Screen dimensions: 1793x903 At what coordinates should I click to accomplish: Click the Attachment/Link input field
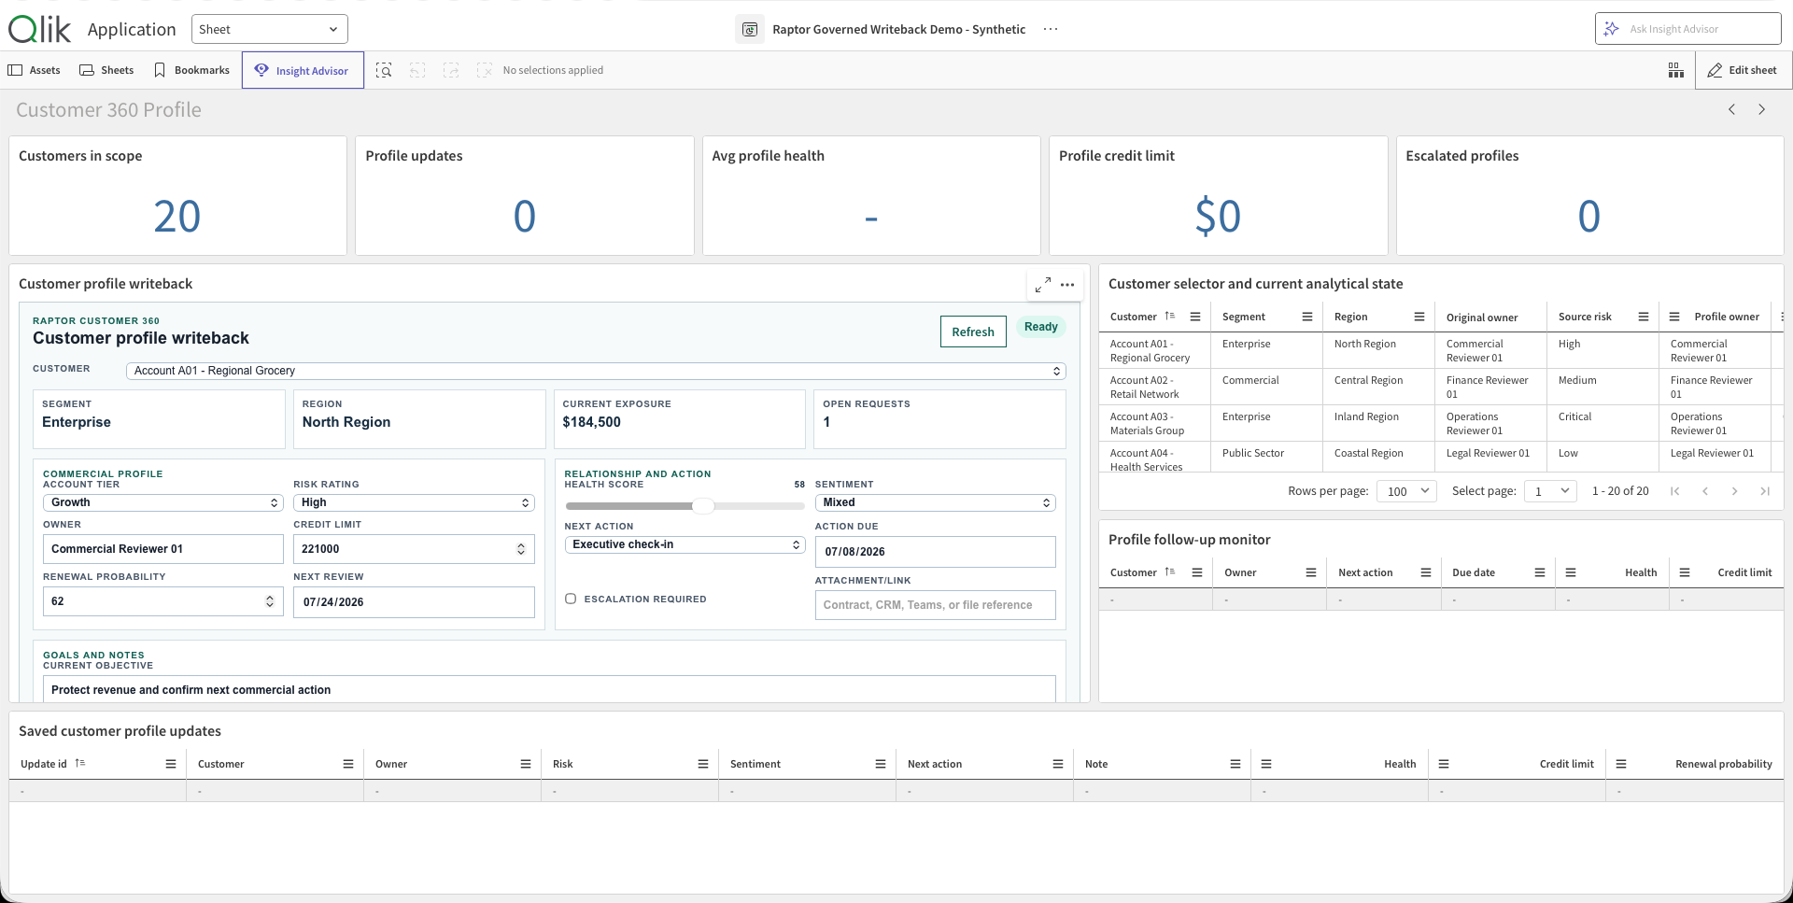point(935,605)
